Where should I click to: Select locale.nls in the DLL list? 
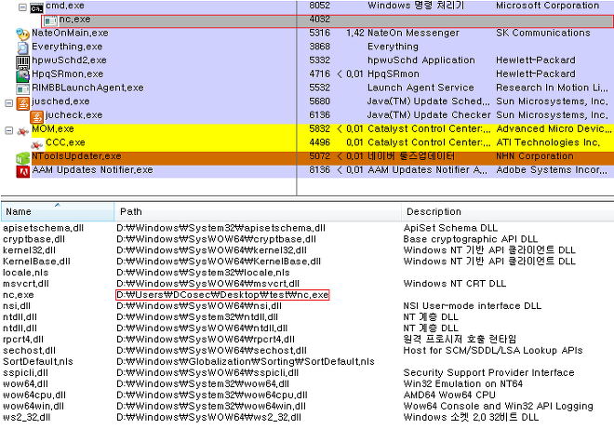pyautogui.click(x=25, y=273)
